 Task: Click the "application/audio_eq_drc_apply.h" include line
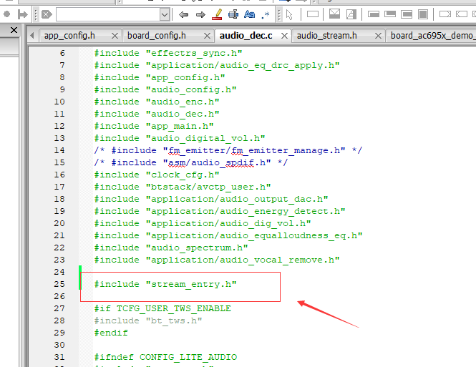(x=217, y=66)
